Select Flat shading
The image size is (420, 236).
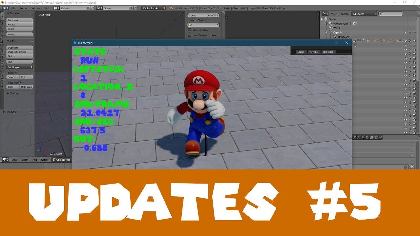click(26, 77)
